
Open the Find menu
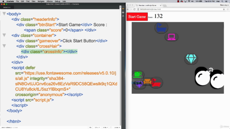click(x=28, y=1)
